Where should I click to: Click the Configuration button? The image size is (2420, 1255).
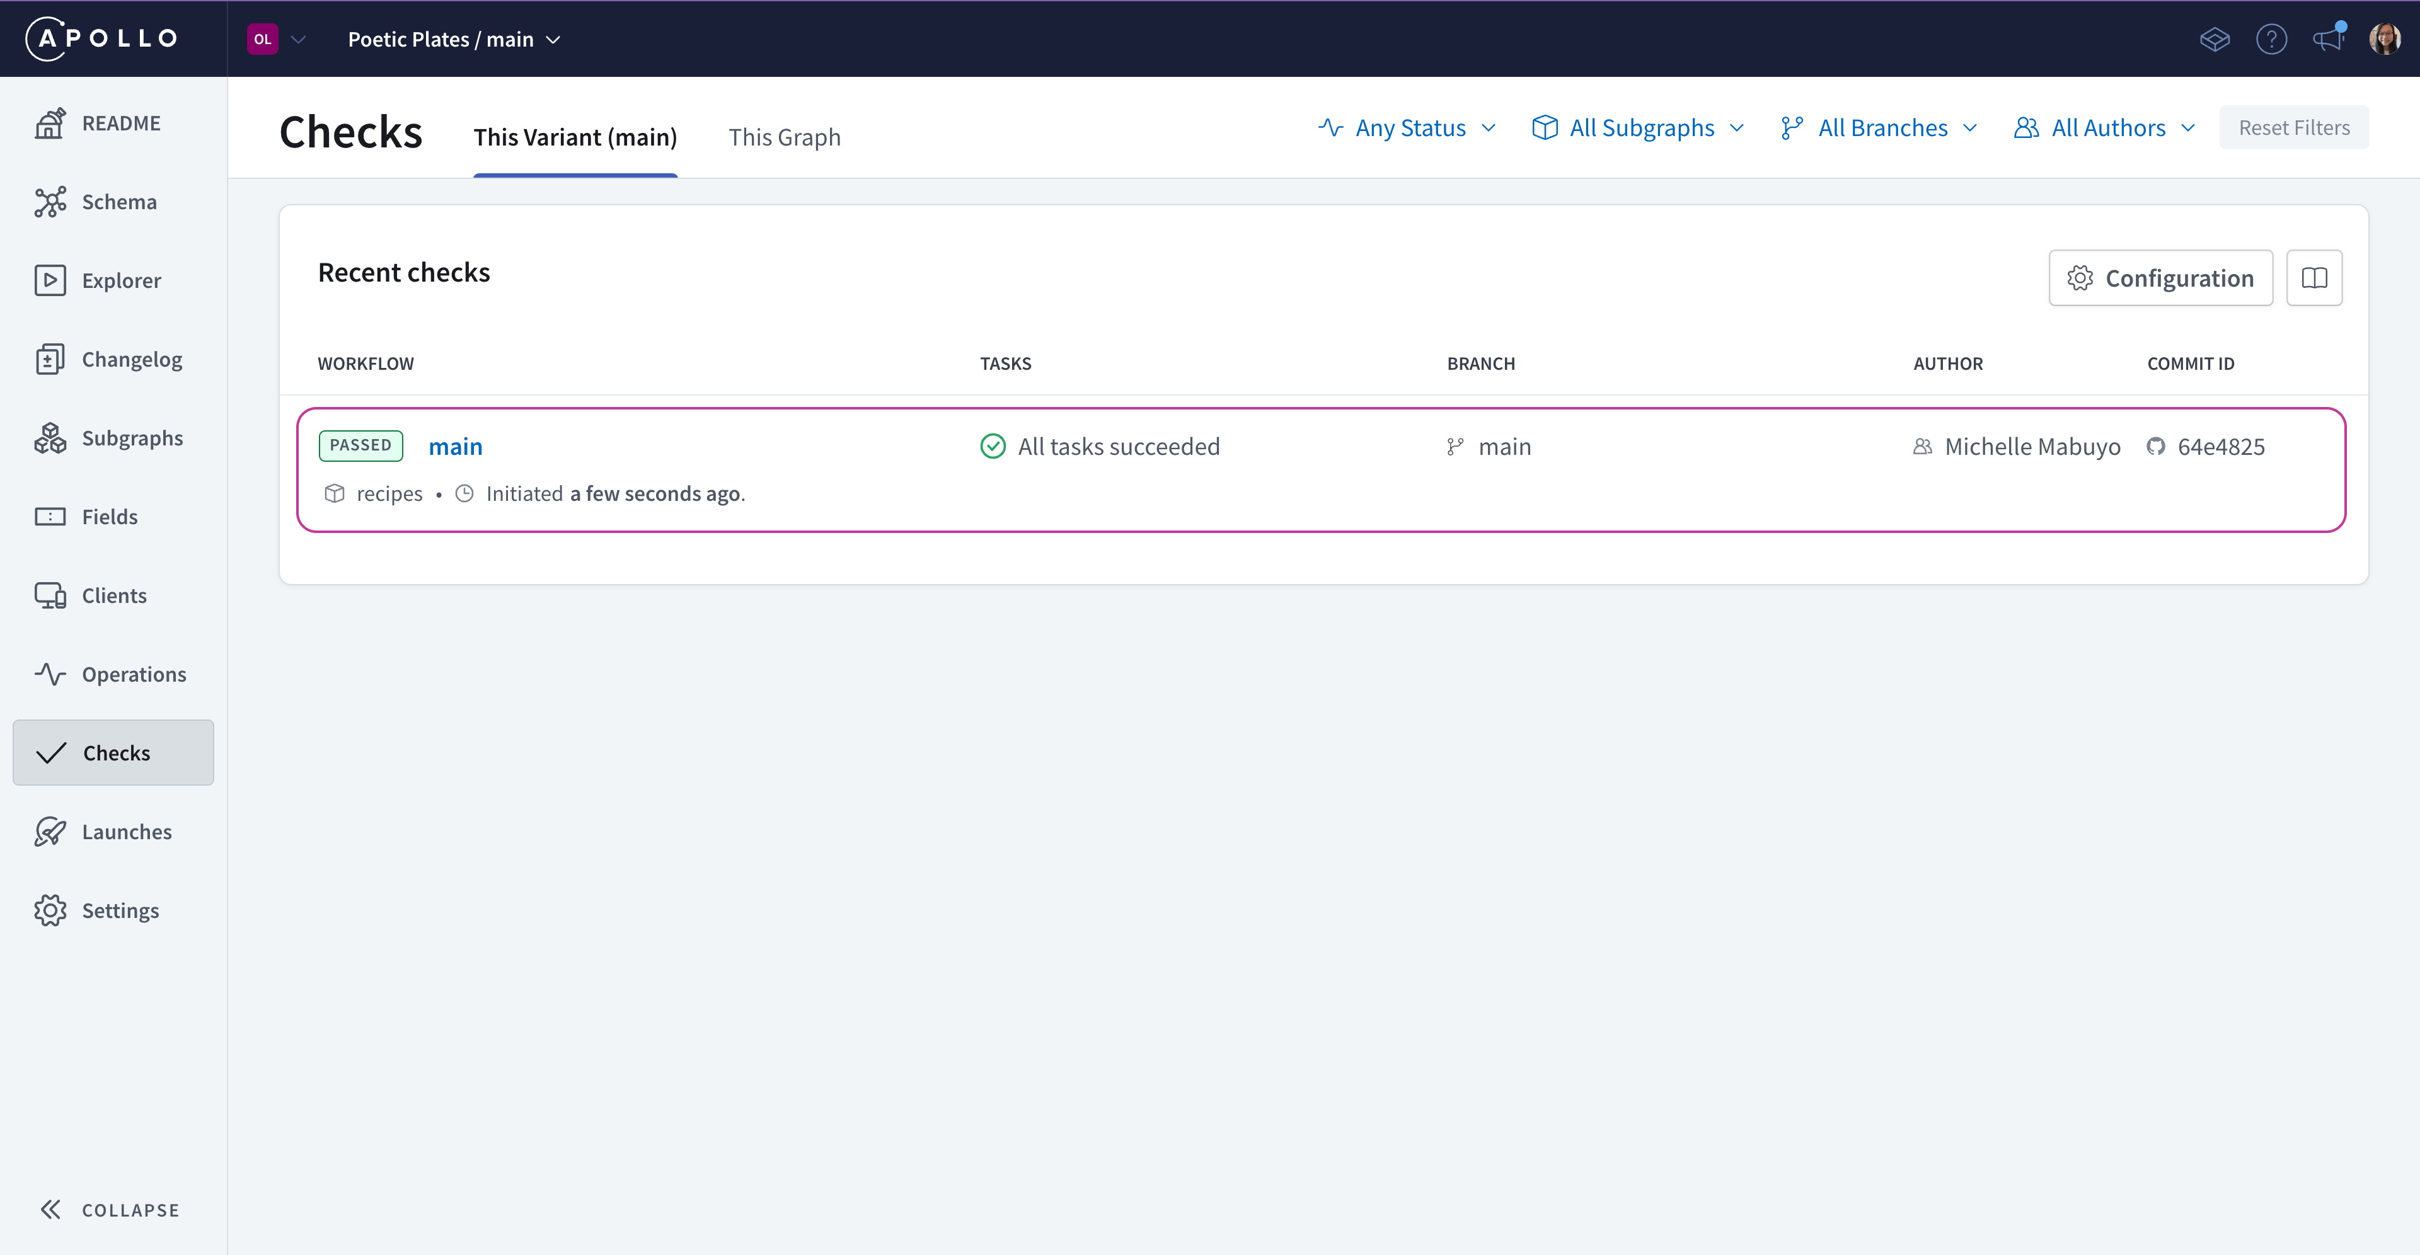click(2160, 278)
